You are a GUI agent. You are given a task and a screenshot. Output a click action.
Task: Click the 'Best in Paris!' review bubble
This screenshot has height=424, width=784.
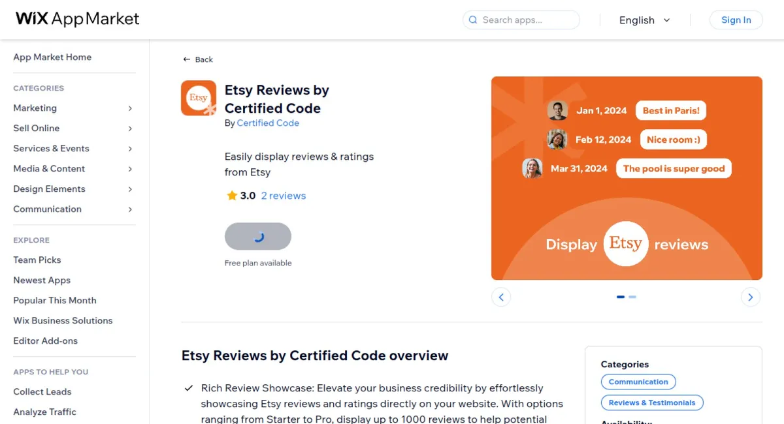pyautogui.click(x=671, y=110)
